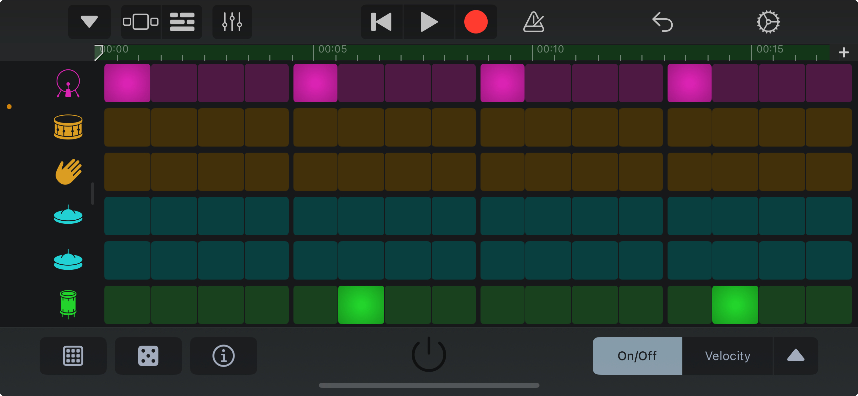Switch to the Tracks view icon
This screenshot has width=858, height=396.
182,22
